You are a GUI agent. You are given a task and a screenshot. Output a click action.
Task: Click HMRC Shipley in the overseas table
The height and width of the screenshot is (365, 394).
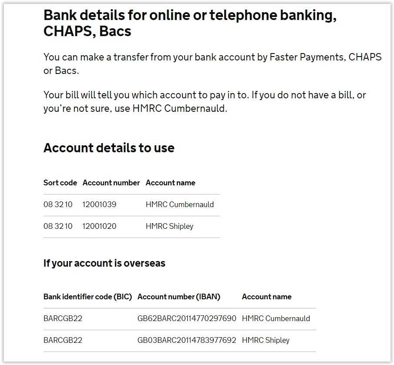266,340
